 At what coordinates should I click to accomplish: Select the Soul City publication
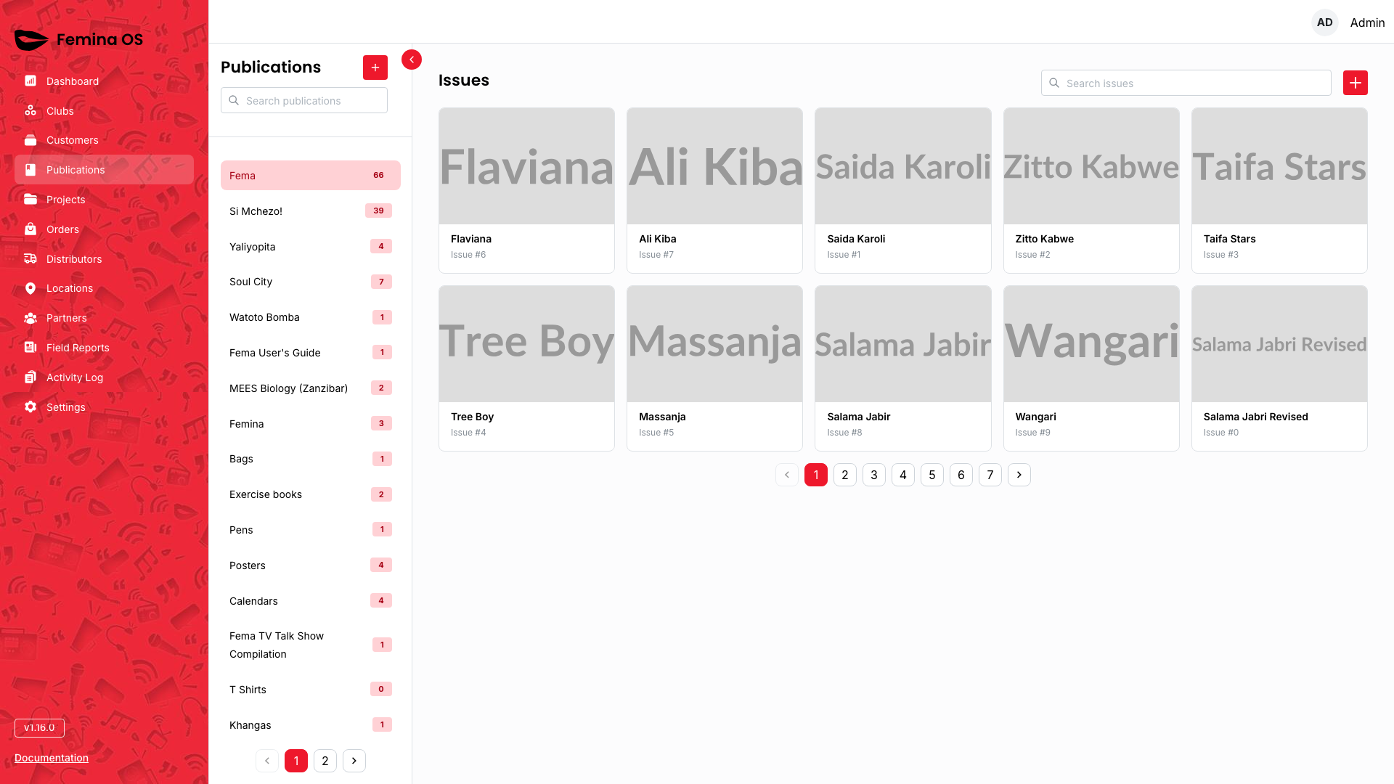coord(311,282)
